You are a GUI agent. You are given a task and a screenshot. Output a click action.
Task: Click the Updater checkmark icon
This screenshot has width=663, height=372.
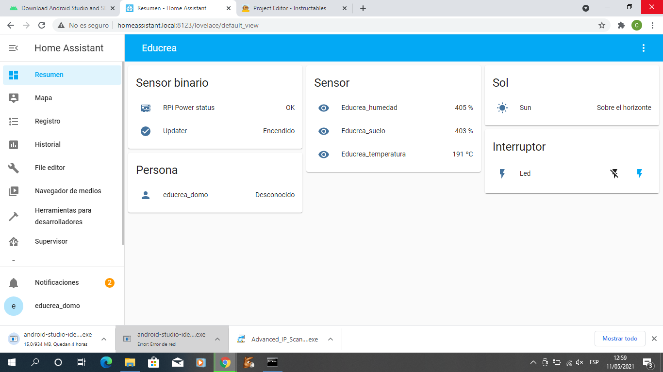[146, 131]
